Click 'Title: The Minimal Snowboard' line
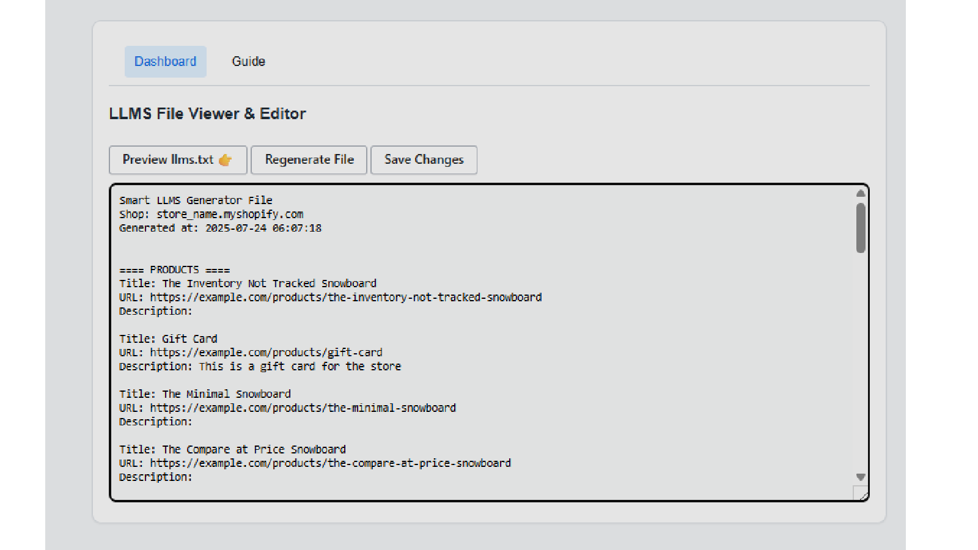The height and width of the screenshot is (550, 978). 205,394
